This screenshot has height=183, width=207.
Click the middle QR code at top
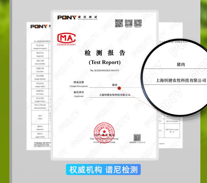pyautogui.click(x=129, y=23)
